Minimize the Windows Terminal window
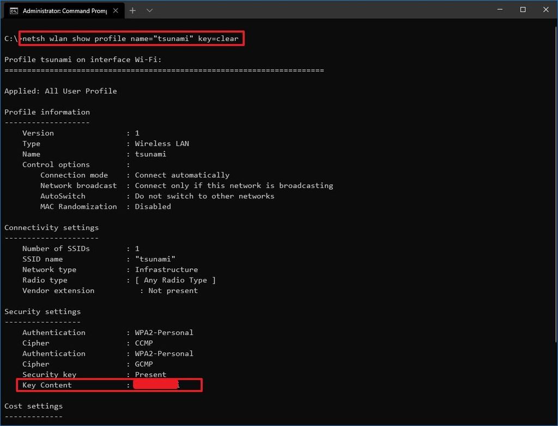The width and height of the screenshot is (558, 426). coord(499,10)
